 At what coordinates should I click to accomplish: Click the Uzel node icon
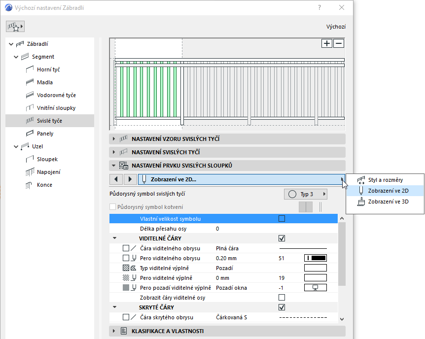tap(25, 146)
